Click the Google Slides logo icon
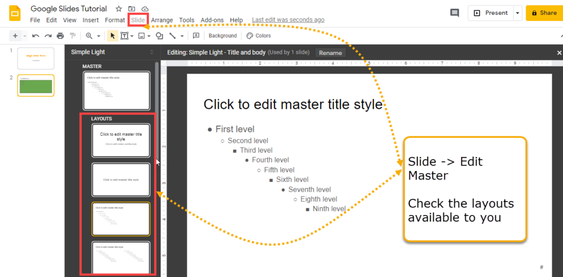 point(15,13)
